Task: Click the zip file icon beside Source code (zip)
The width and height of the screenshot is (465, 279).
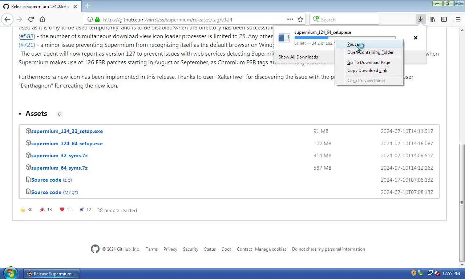Action: pyautogui.click(x=28, y=179)
